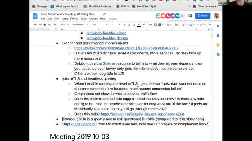Click the first collaborator avatar
252x141 pixels.
(158, 16)
